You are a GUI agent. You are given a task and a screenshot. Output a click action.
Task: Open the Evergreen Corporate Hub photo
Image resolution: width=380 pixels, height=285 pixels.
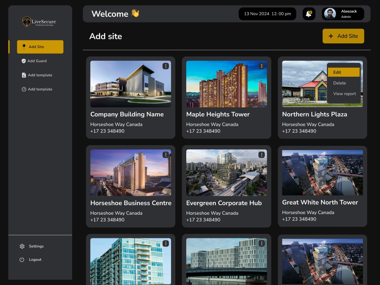[x=226, y=173]
